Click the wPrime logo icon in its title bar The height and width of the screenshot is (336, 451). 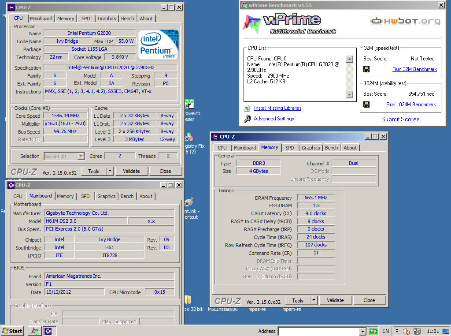pos(244,5)
